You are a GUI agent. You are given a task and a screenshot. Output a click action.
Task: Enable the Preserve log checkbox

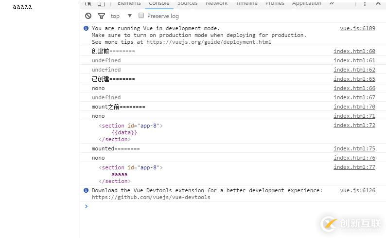pyautogui.click(x=141, y=16)
